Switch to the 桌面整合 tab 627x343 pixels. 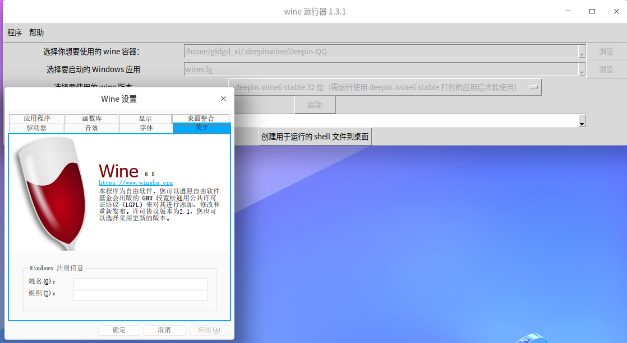(201, 119)
